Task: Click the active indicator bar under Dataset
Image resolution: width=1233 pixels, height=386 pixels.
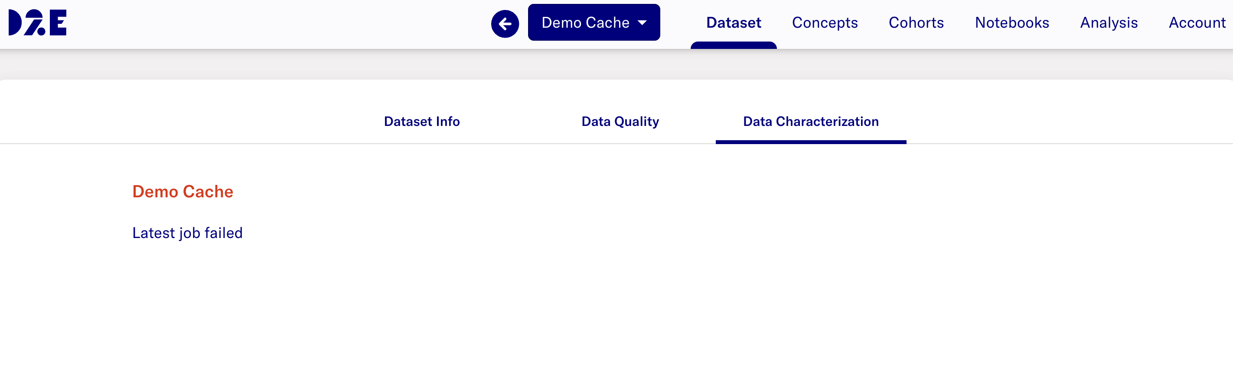Action: coord(733,45)
